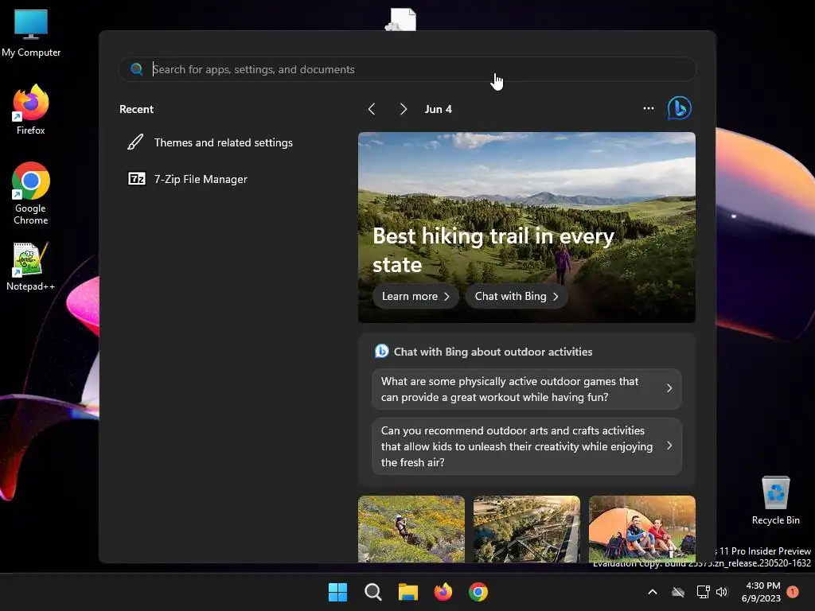Select the Firefox desktop shortcut
Screen dimensions: 815x611
[31, 110]
